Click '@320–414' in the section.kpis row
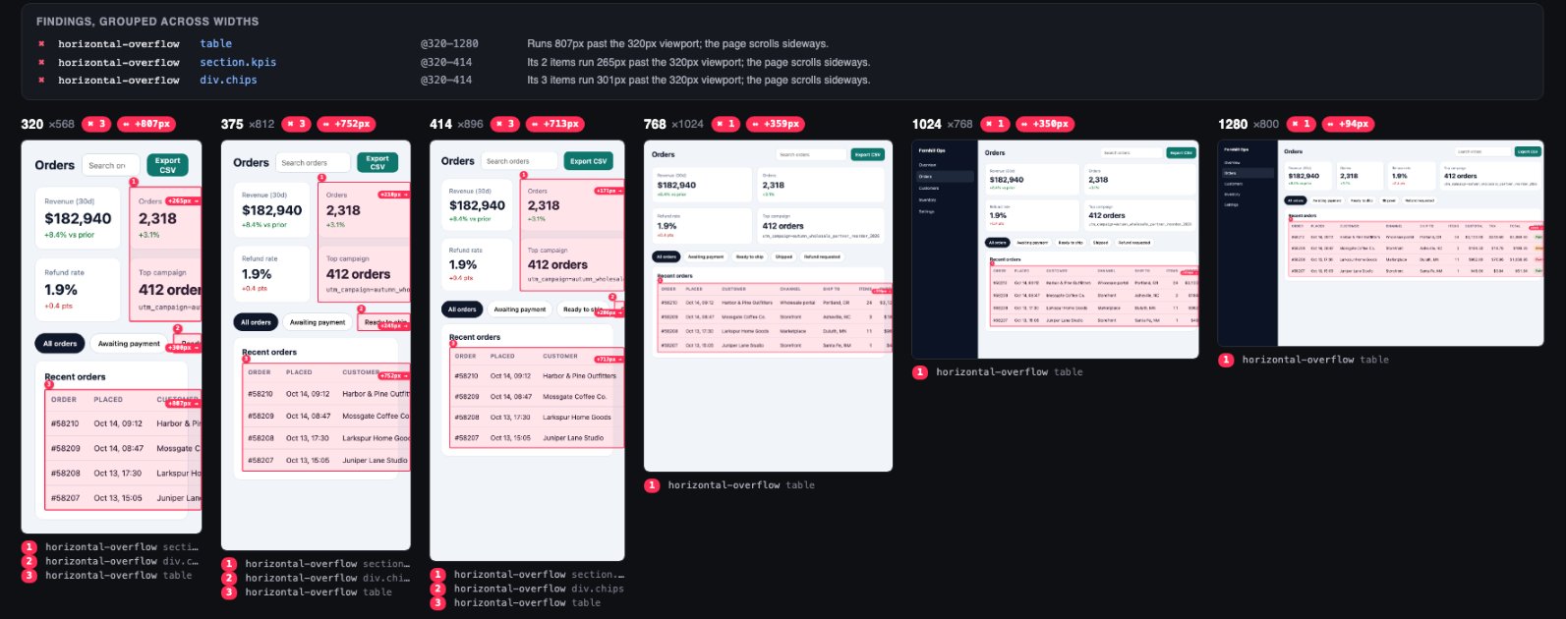This screenshot has width=1566, height=619. tap(446, 62)
